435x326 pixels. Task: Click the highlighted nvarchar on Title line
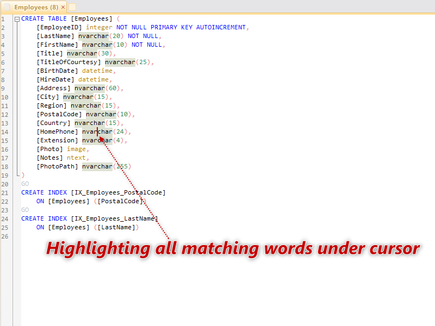click(82, 53)
